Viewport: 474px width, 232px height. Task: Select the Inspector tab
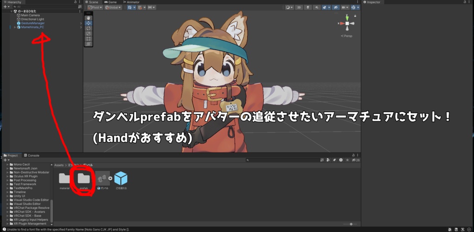374,2
